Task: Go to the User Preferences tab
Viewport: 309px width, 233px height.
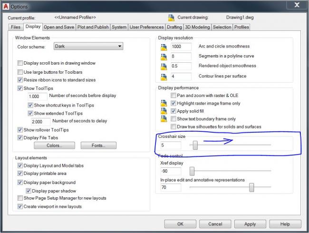Action: tap(146, 27)
